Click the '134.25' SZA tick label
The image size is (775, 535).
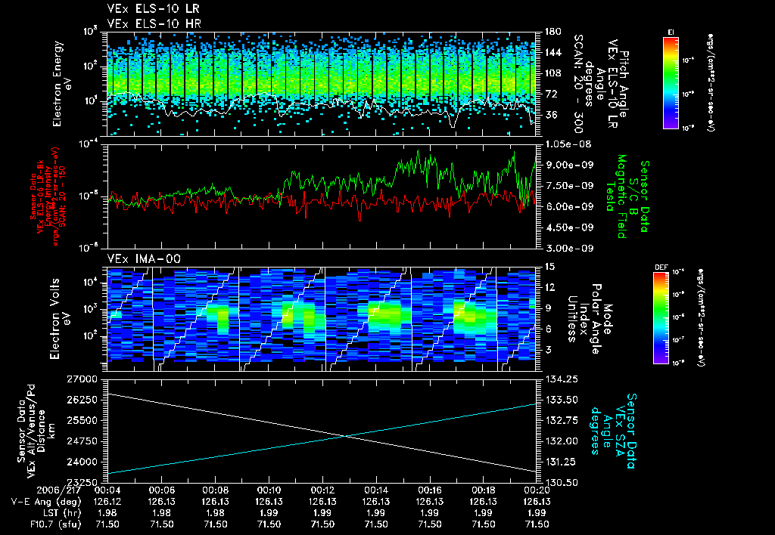point(562,379)
